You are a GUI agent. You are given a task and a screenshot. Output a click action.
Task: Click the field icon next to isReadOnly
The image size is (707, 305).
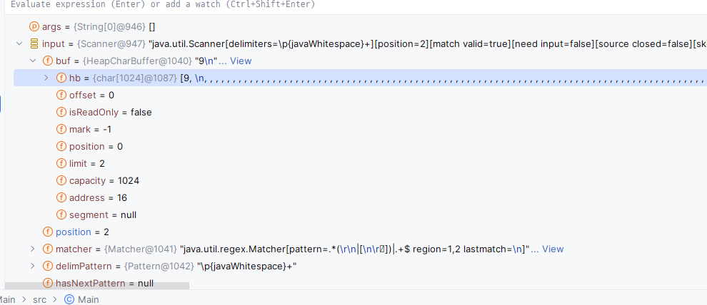click(61, 112)
